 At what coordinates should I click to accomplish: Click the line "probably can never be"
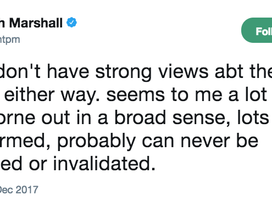pyautogui.click(x=129, y=141)
